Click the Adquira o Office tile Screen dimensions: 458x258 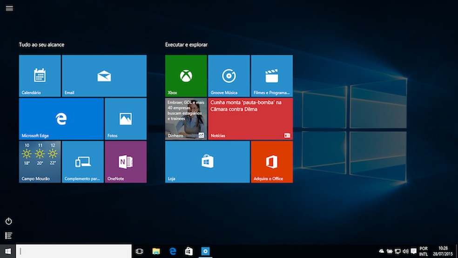coord(271,162)
